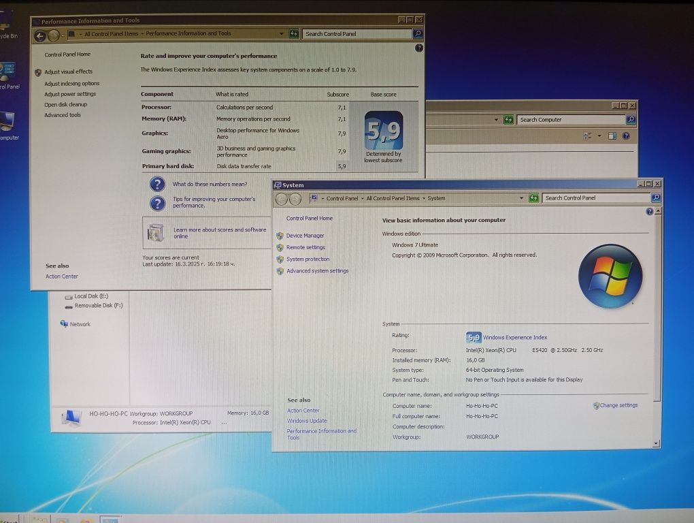Viewport: 694px width, 523px height.
Task: Toggle preview pane in Computer window
Action: pyautogui.click(x=612, y=136)
